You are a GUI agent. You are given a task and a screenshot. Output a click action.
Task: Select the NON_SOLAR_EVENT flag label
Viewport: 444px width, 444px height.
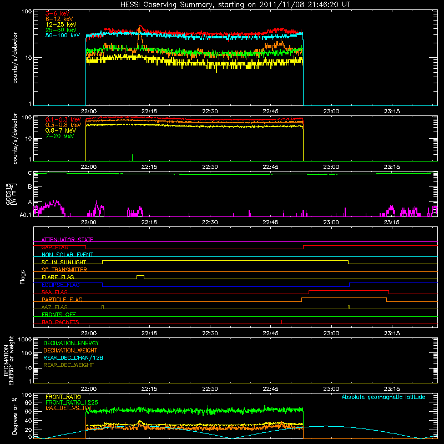pyautogui.click(x=67, y=255)
